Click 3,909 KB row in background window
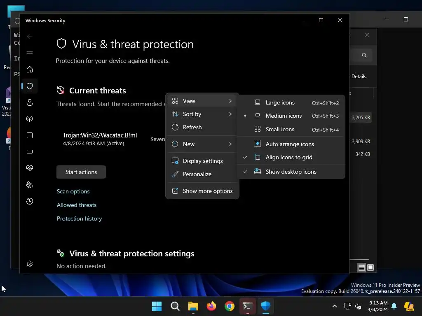The width and height of the screenshot is (422, 316). pyautogui.click(x=361, y=142)
